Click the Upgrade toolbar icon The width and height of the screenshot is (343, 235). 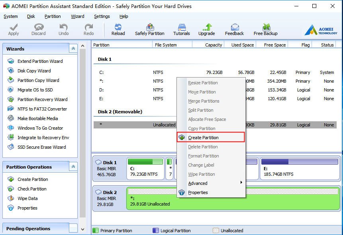pyautogui.click(x=206, y=29)
